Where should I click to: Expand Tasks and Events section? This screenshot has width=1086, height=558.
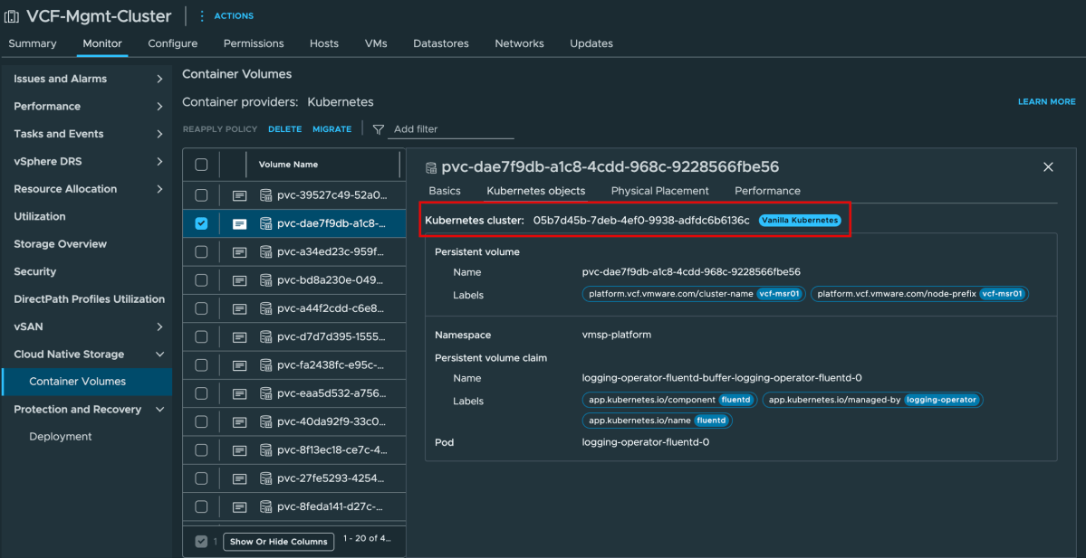tap(159, 134)
